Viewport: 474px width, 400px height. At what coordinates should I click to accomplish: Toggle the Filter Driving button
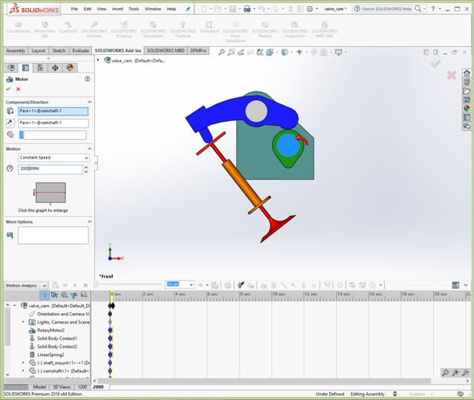(x=64, y=295)
